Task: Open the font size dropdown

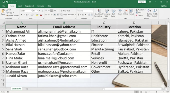Action: click(37, 11)
